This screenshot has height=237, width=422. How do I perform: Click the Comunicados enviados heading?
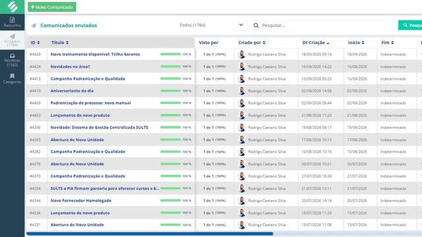point(69,26)
